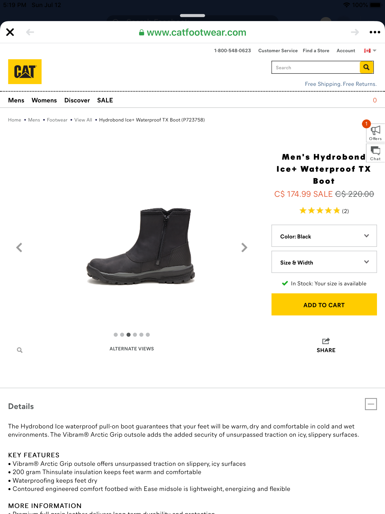
Task: Open the browser three-dot menu
Action: pyautogui.click(x=375, y=32)
